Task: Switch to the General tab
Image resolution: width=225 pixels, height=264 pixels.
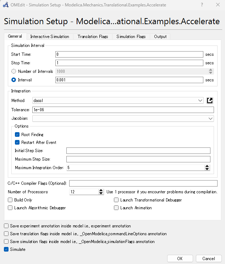Action: (x=15, y=36)
